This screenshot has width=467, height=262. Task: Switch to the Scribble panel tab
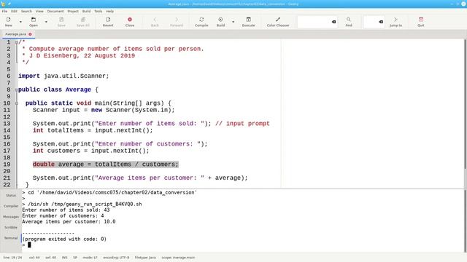point(11,227)
